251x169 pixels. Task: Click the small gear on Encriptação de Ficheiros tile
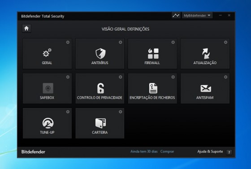point(173,77)
